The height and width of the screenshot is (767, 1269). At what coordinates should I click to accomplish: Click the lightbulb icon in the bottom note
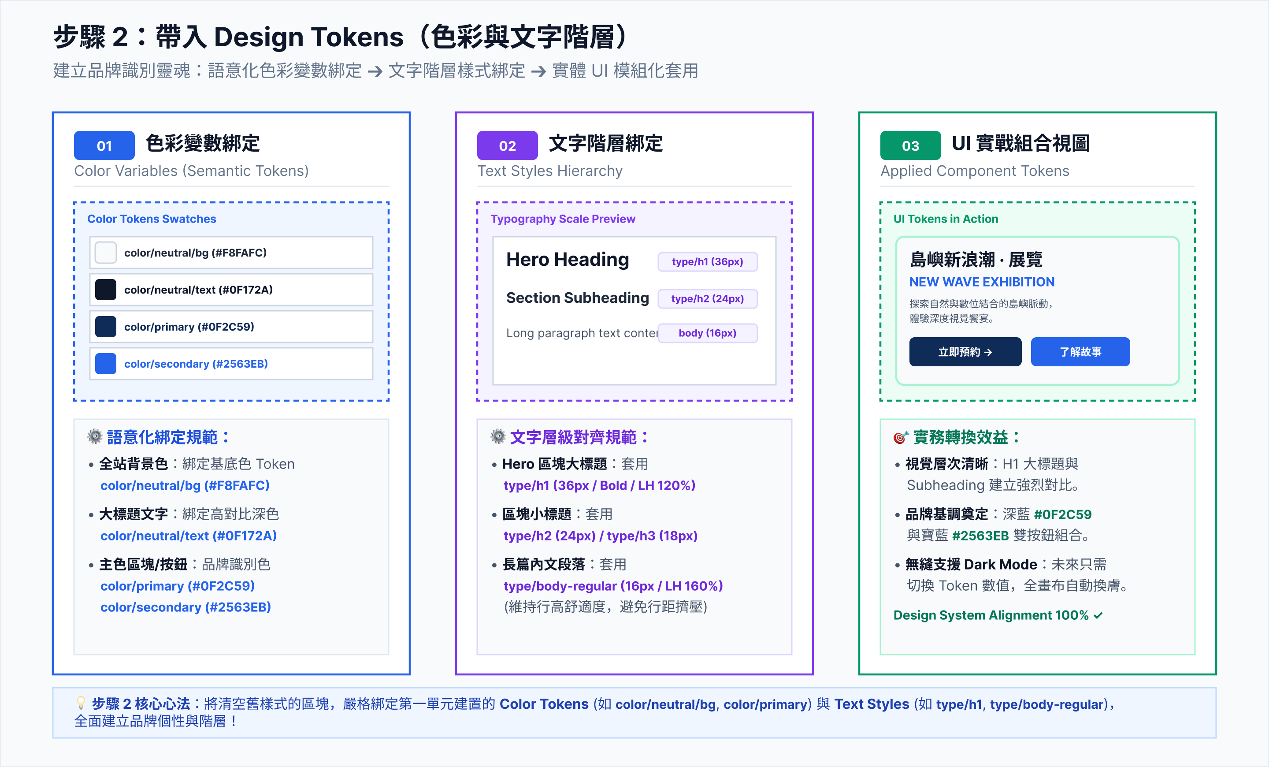(80, 703)
